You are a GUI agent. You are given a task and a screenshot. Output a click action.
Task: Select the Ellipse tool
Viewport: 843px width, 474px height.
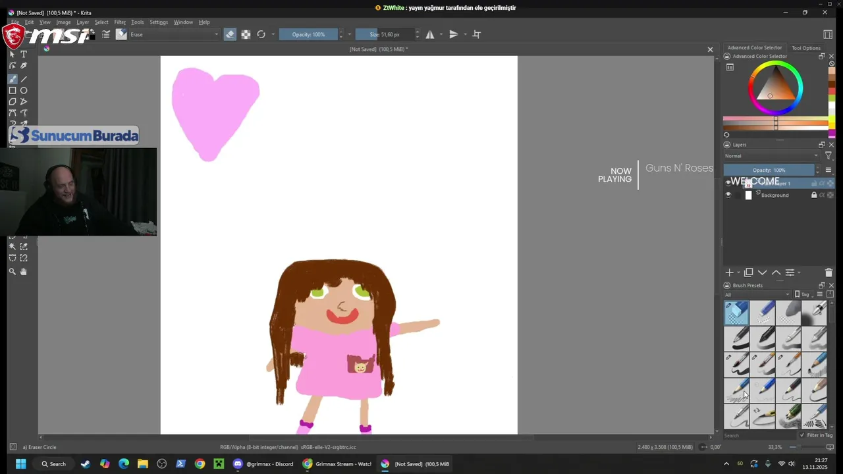pyautogui.click(x=24, y=90)
